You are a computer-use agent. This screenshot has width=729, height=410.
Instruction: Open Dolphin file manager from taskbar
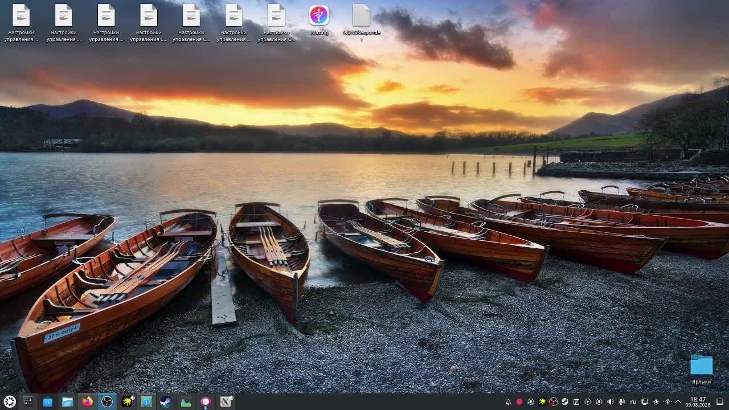[x=67, y=401]
